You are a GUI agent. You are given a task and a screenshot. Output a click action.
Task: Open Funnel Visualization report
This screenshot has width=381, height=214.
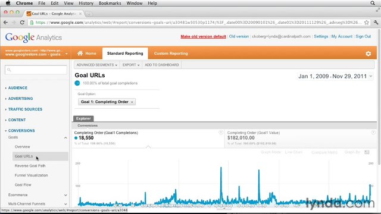31,175
